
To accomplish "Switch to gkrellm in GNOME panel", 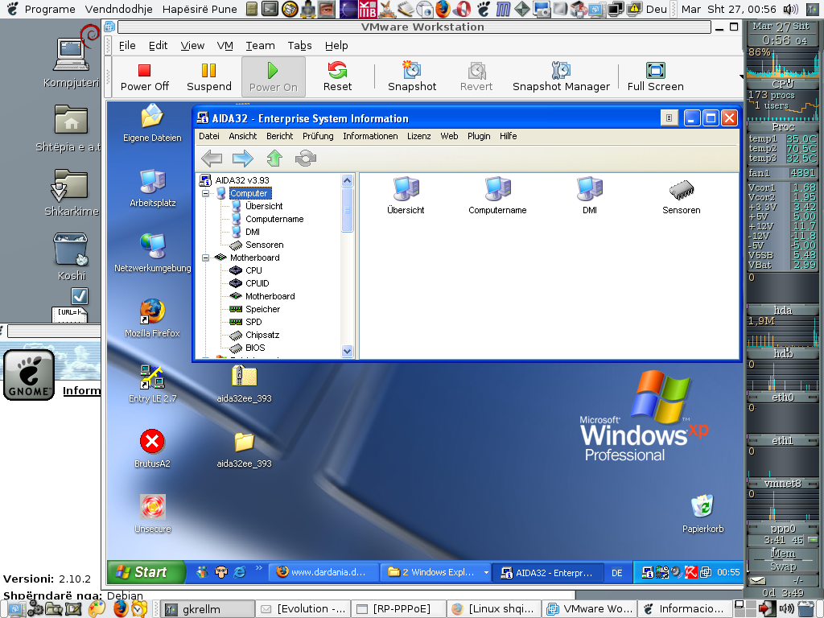I will [207, 609].
